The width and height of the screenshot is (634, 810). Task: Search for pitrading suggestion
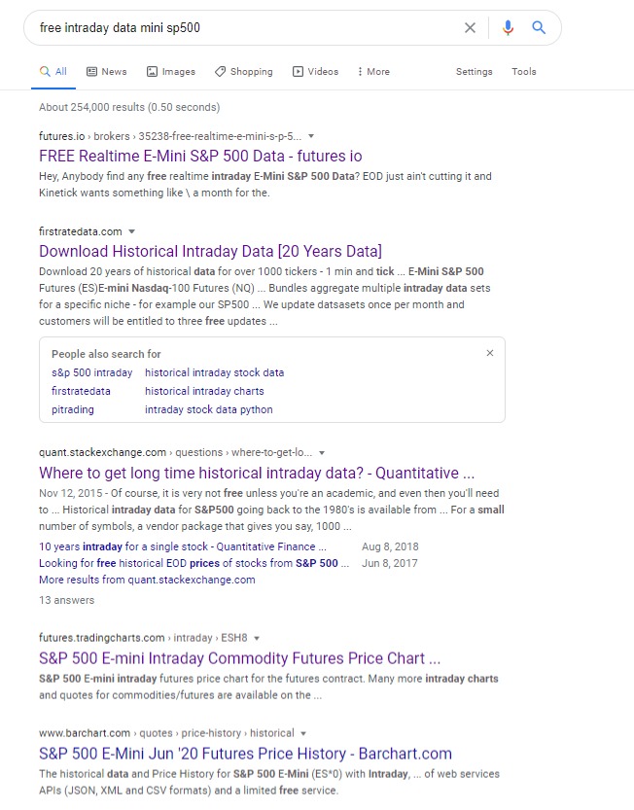[x=73, y=409]
